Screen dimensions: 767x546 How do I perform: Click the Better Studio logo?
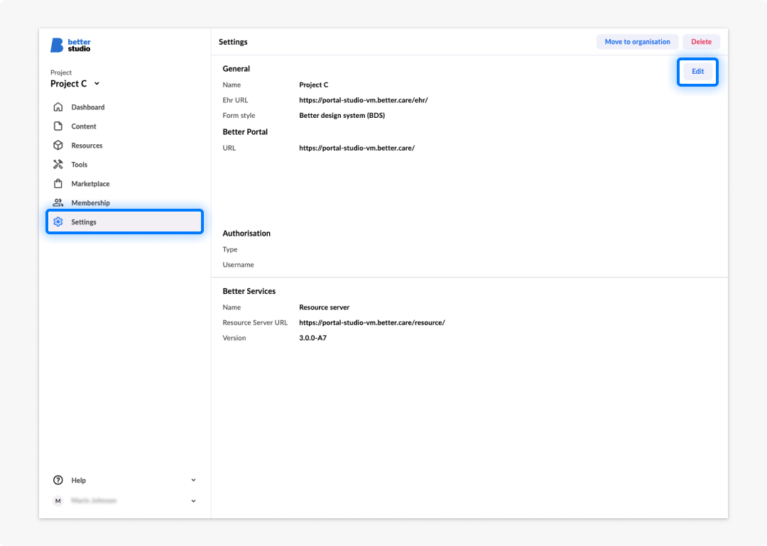coord(70,45)
